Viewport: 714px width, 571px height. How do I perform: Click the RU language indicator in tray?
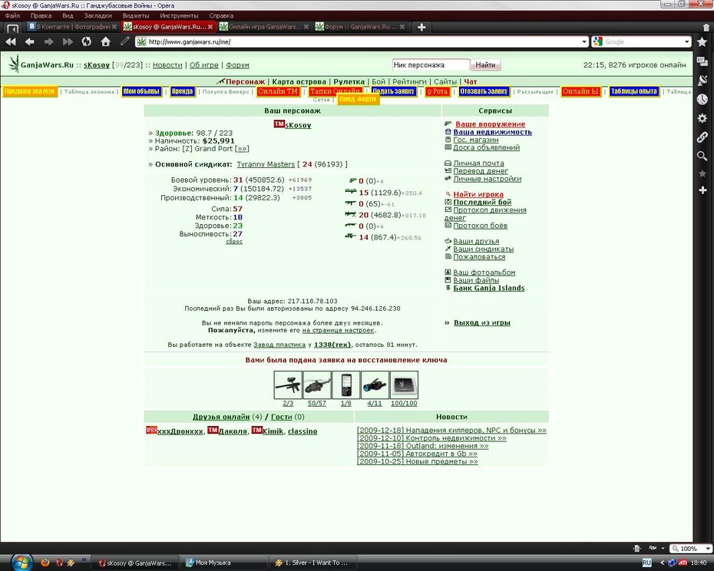646,563
